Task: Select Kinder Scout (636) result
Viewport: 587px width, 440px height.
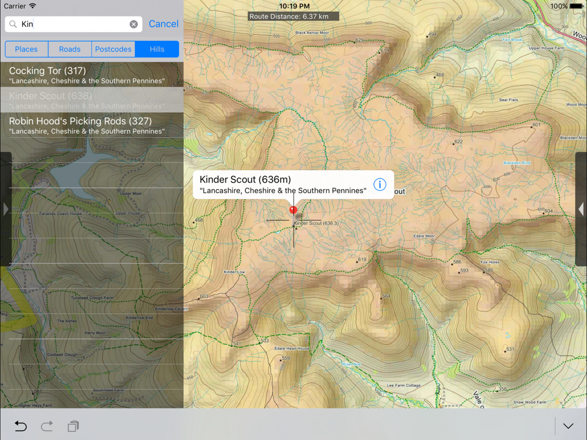Action: [x=92, y=100]
